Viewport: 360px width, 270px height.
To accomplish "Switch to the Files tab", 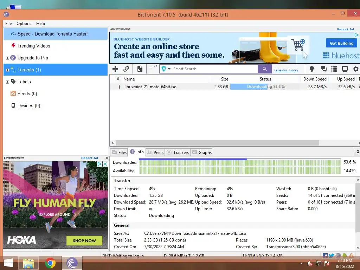I will click(x=119, y=153).
